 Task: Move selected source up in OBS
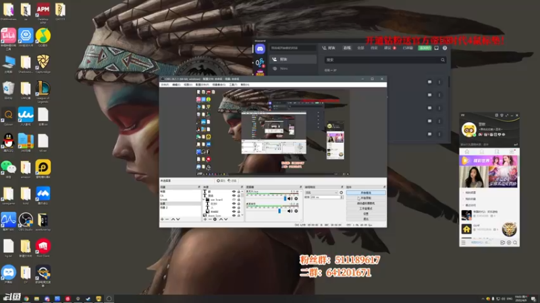pos(221,220)
